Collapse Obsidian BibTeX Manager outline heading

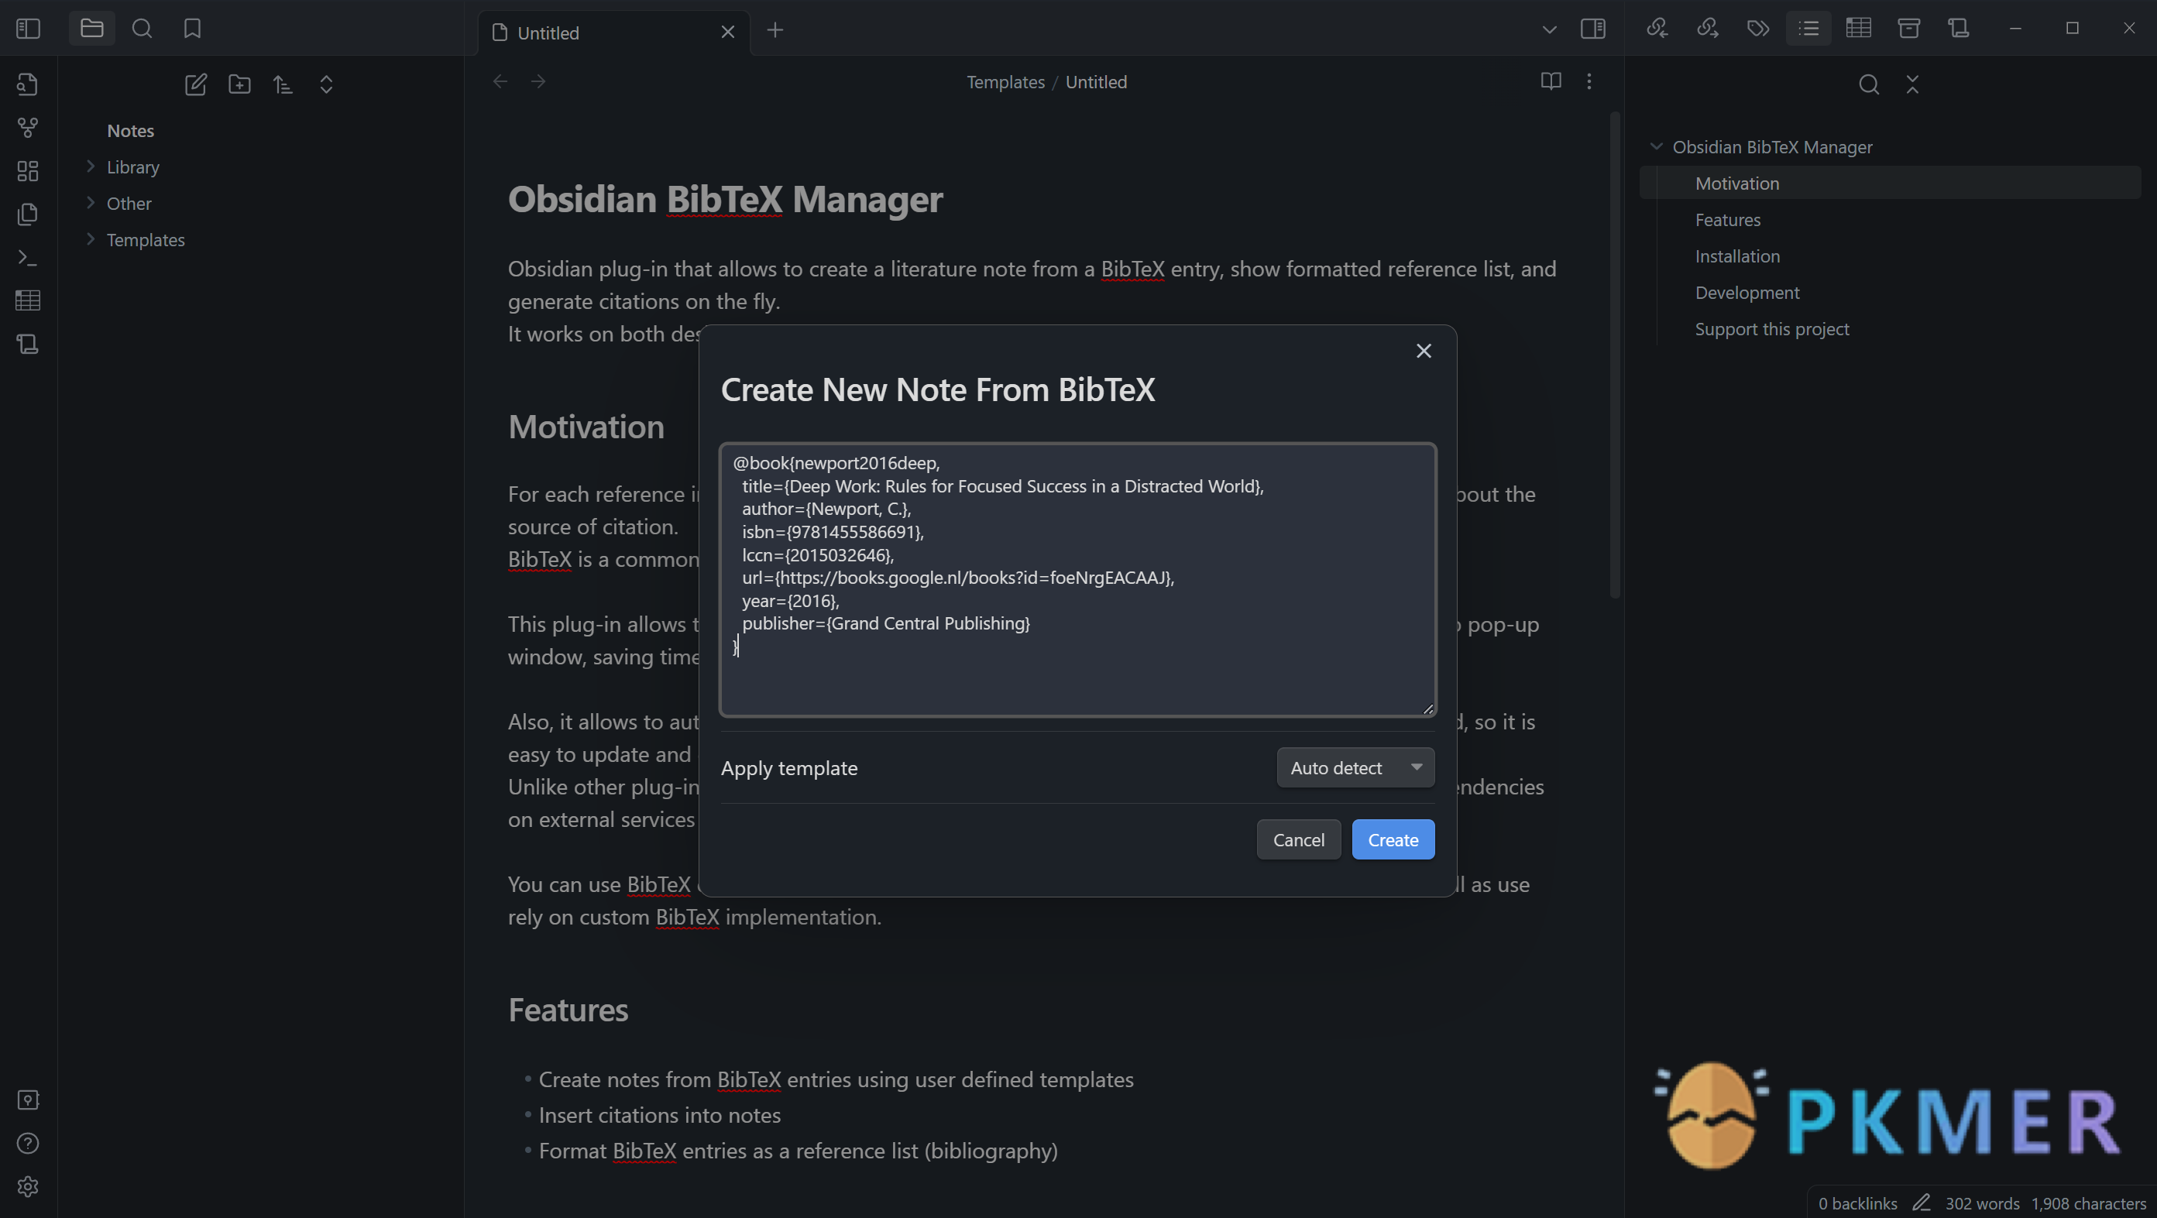[x=1656, y=146]
